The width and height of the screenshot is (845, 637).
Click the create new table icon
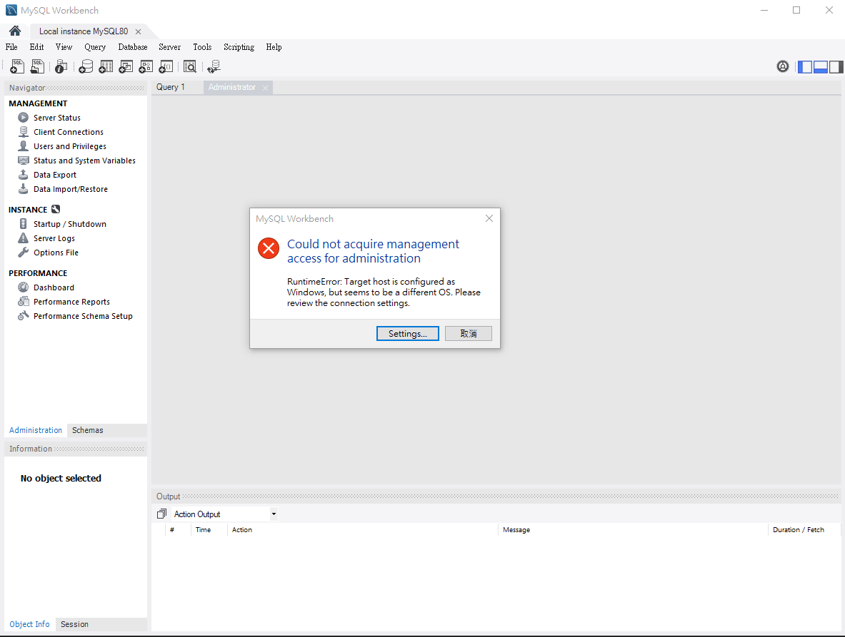click(x=106, y=66)
